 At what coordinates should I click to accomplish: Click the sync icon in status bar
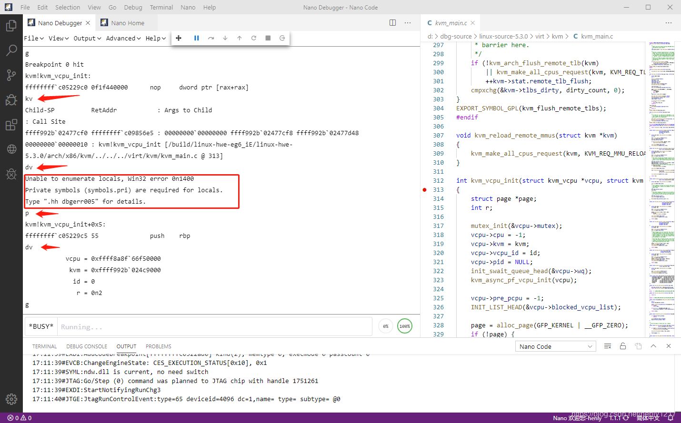[x=626, y=418]
